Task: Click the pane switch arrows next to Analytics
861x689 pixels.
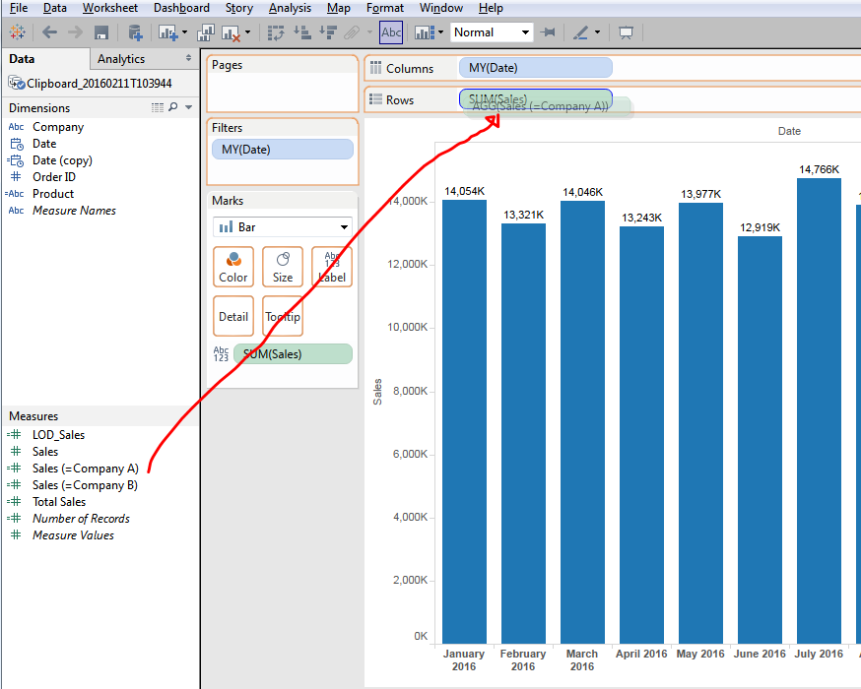Action: coord(188,58)
